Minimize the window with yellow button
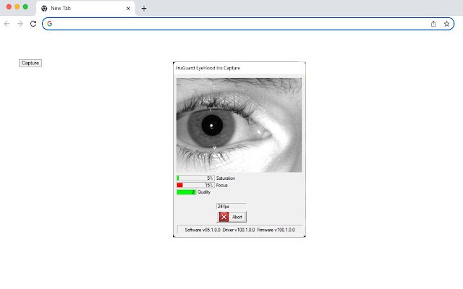This screenshot has width=463, height=289. [x=17, y=7]
